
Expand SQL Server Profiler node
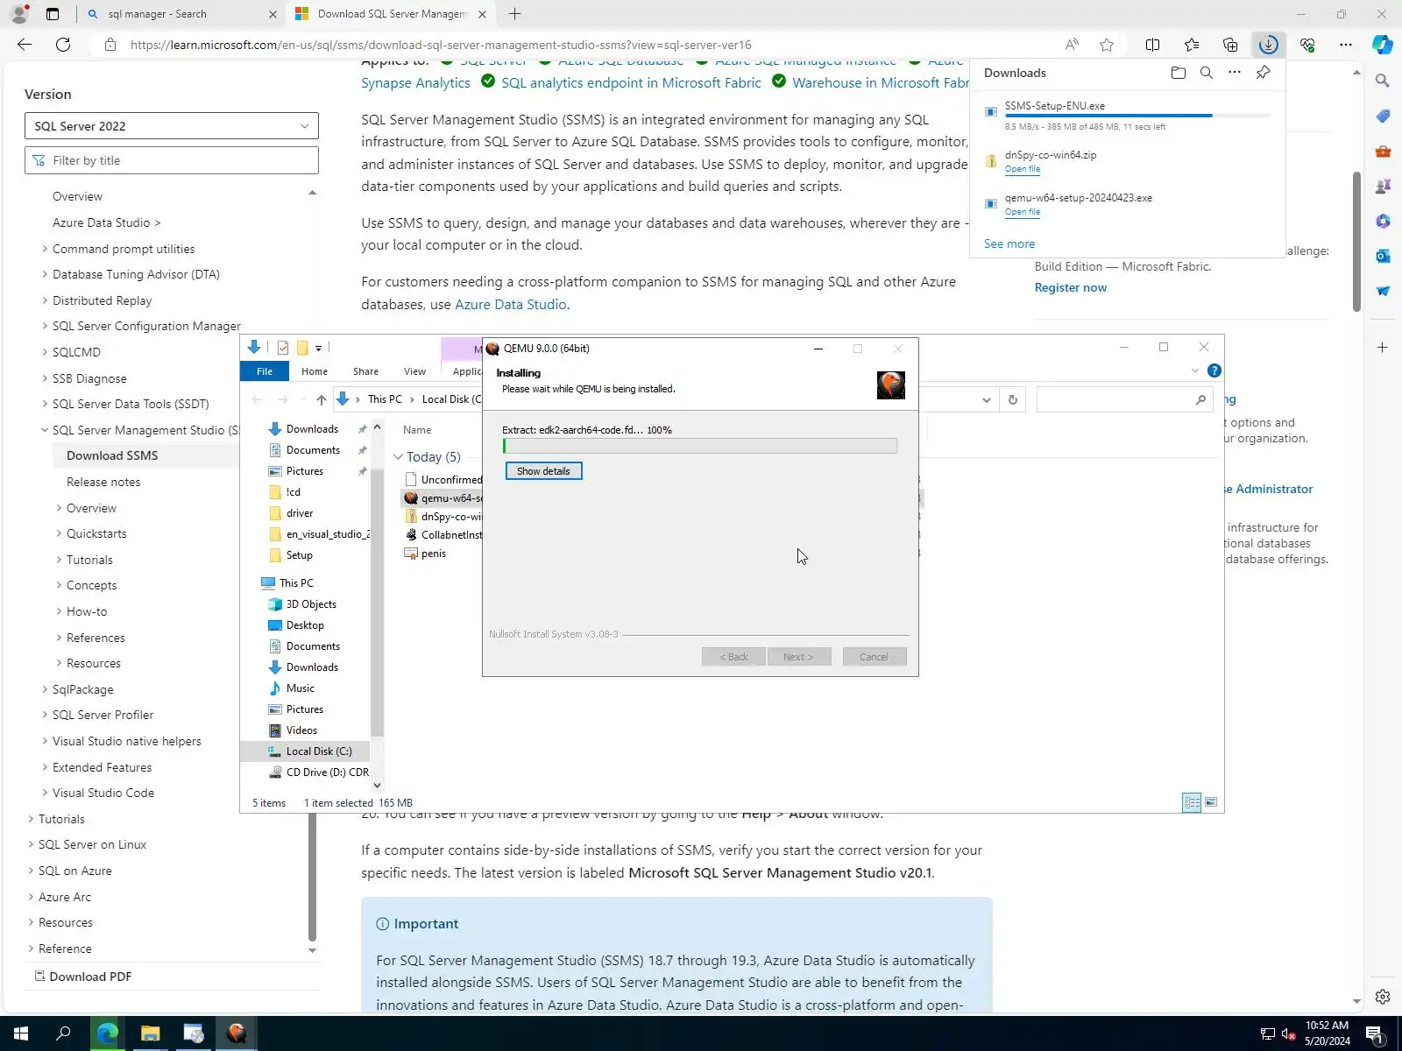tap(45, 715)
